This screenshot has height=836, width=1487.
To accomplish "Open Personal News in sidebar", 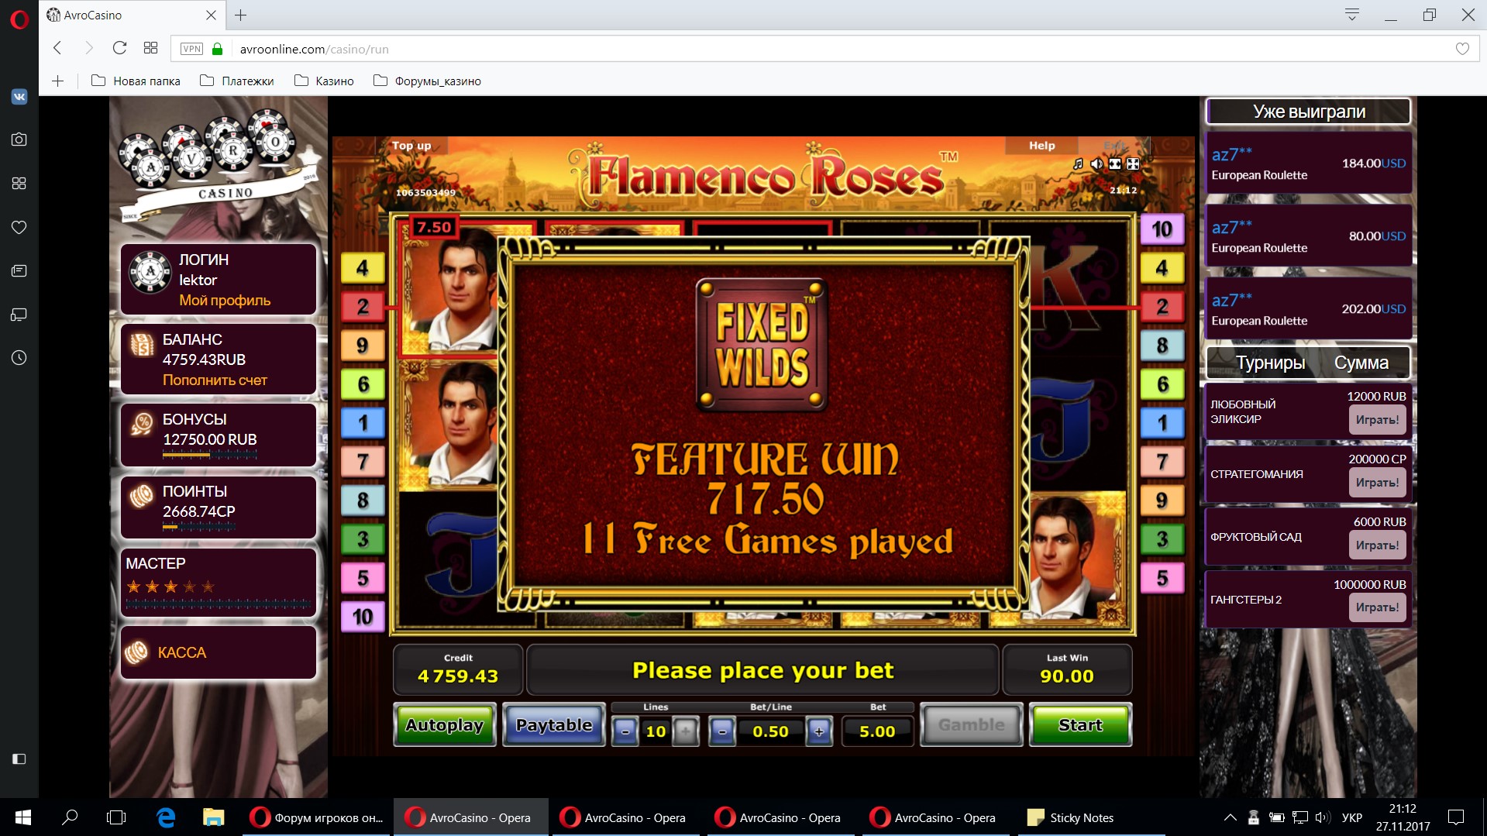I will click(x=19, y=271).
